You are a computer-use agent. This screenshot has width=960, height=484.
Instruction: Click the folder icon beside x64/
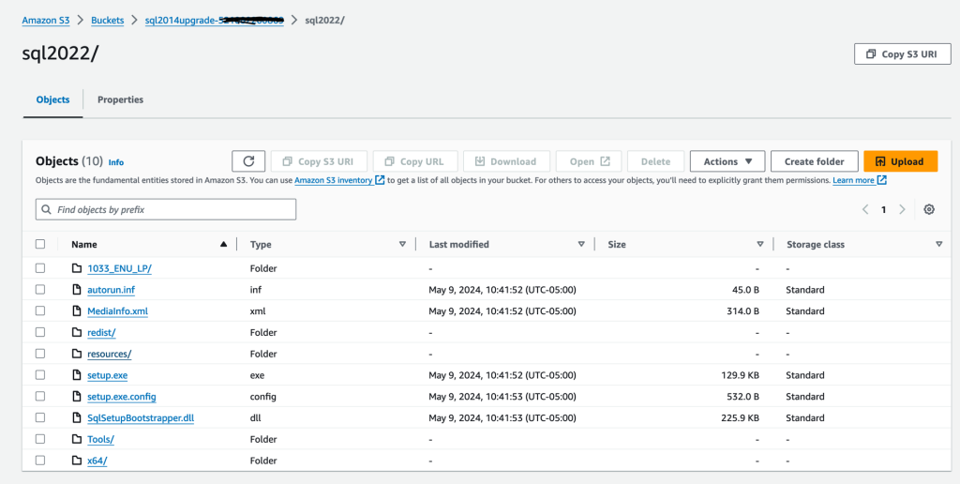pyautogui.click(x=77, y=461)
